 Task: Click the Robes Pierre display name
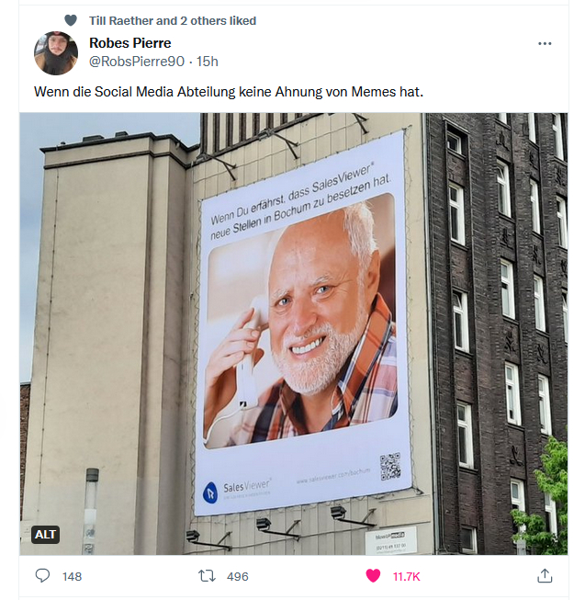[x=130, y=43]
